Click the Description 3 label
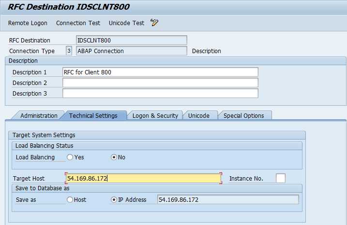Image resolution: width=347 pixels, height=225 pixels. [30, 93]
